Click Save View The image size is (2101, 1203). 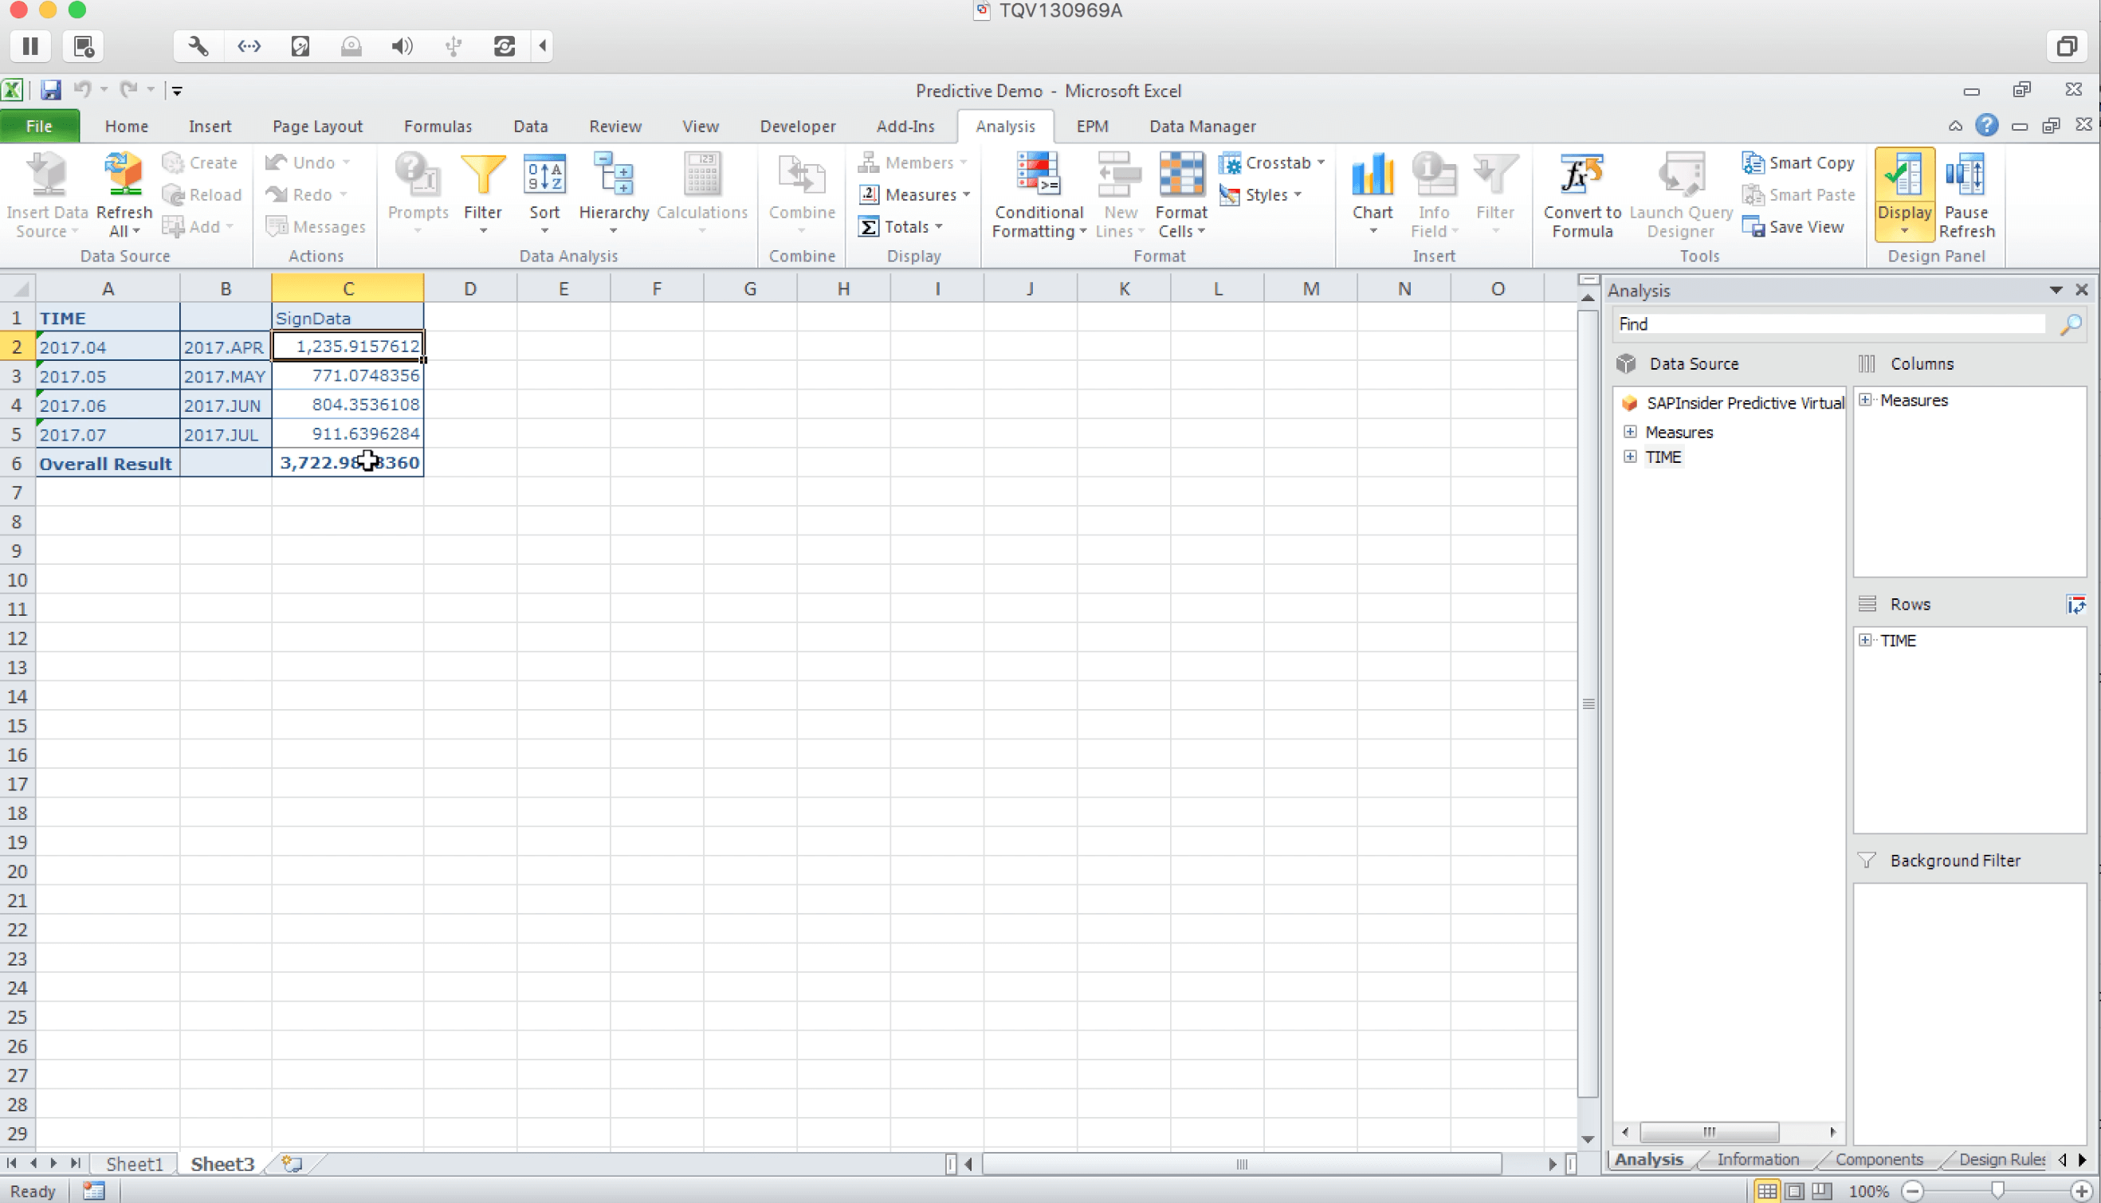pyautogui.click(x=1792, y=226)
